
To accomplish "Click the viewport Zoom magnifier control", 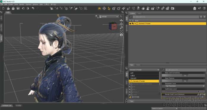I will pyautogui.click(x=121, y=28).
